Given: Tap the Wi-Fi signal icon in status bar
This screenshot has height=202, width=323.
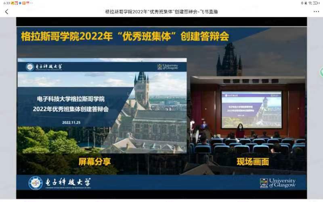Looking at the screenshot, I should click(310, 3).
